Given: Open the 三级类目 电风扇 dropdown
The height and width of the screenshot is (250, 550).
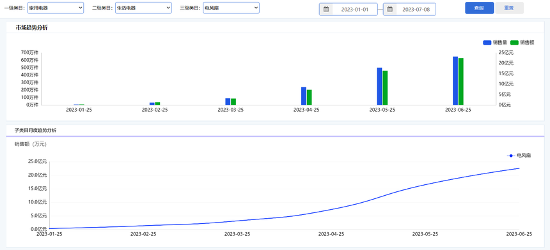Looking at the screenshot, I should (231, 8).
